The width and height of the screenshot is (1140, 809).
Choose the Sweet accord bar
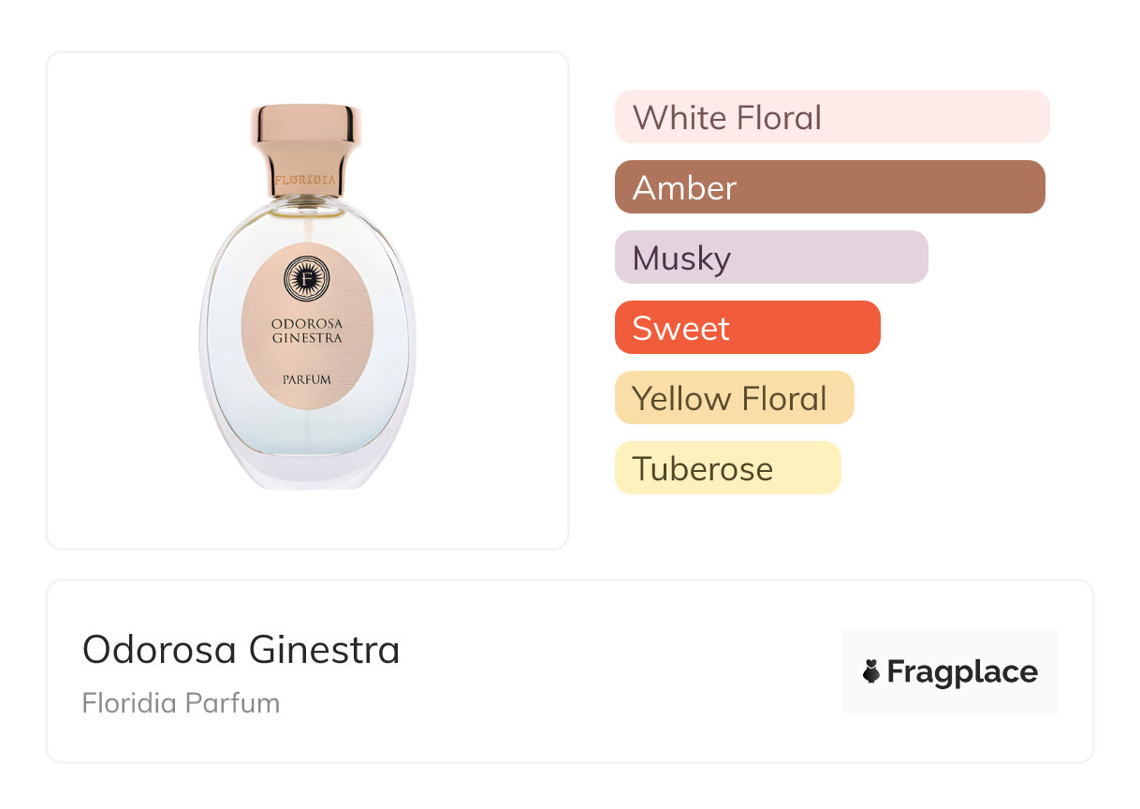point(747,328)
